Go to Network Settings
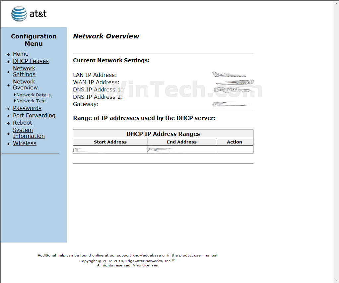This screenshot has height=283, width=339. pyautogui.click(x=24, y=71)
